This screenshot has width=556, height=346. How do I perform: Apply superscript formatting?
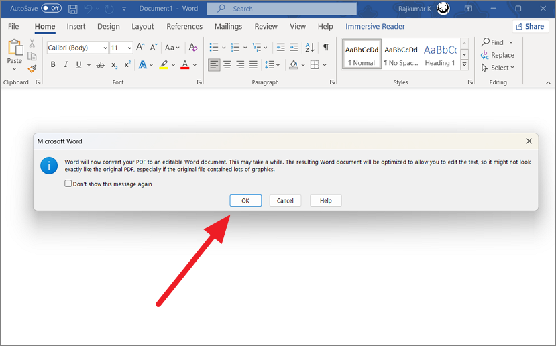pos(127,64)
